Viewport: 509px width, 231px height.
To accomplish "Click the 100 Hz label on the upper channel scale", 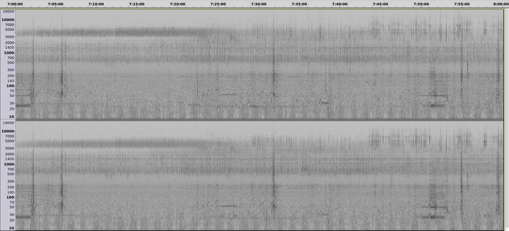I will pos(10,86).
